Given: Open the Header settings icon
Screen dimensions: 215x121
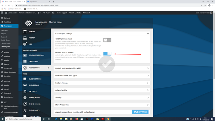Looking at the screenshot, I should (x=25, y=32).
